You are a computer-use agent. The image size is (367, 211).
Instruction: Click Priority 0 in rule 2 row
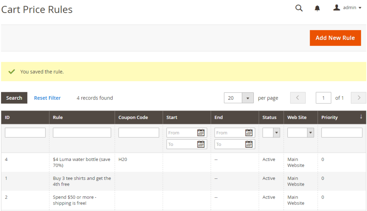pos(323,197)
